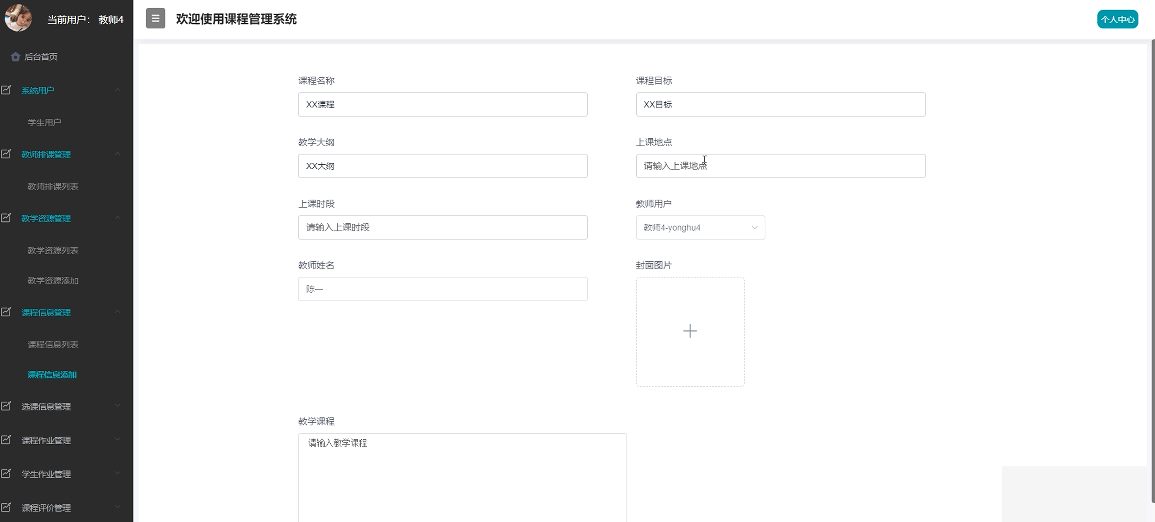Focus the 上课地点 input field
The height and width of the screenshot is (522, 1155).
(780, 166)
